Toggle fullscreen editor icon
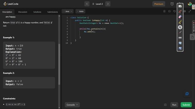The height and width of the screenshot is (109, 195). (190, 11)
